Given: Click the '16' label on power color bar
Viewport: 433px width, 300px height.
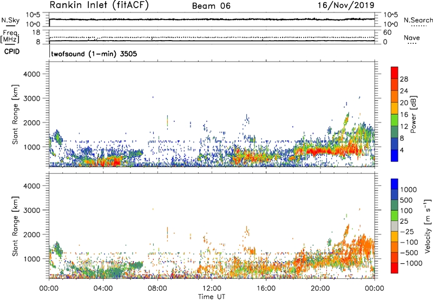Looking at the screenshot, I should [404, 115].
